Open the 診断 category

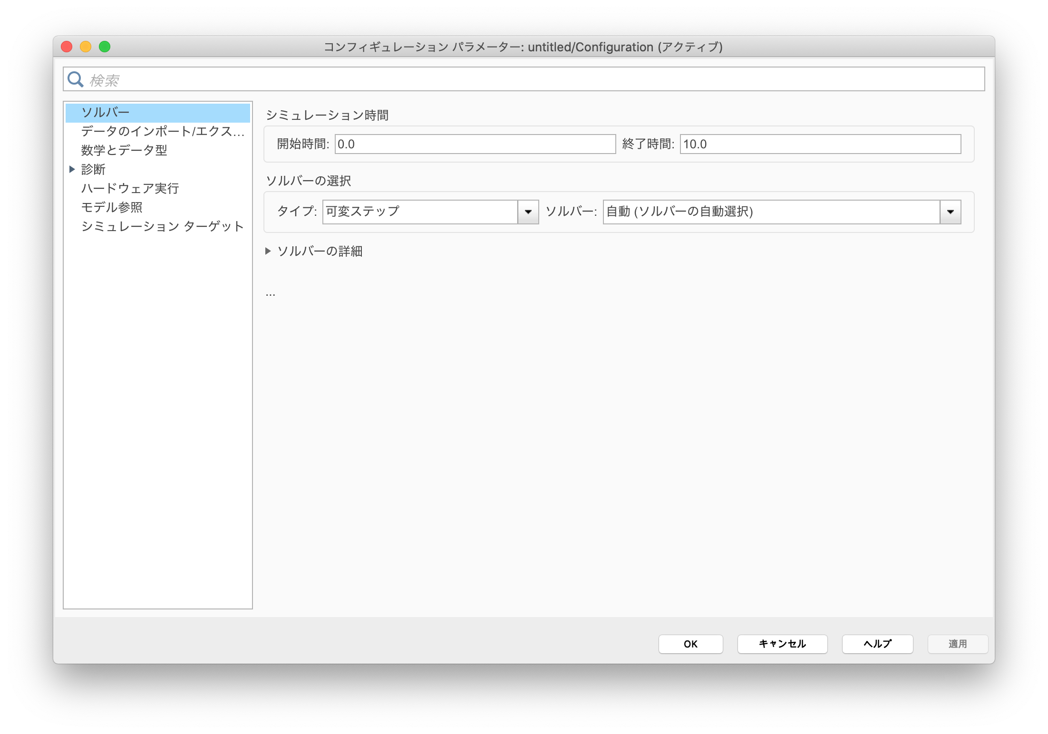pos(94,169)
